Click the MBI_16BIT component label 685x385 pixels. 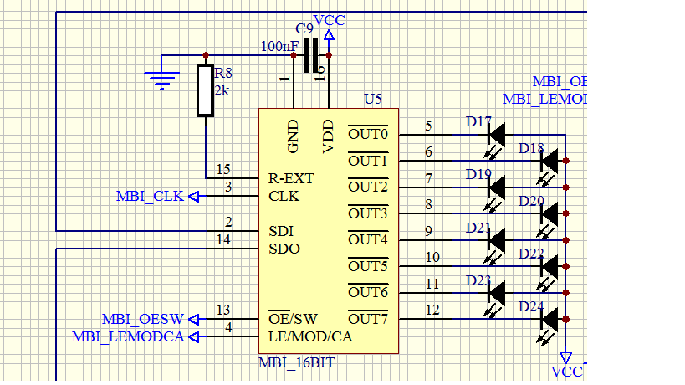297,362
